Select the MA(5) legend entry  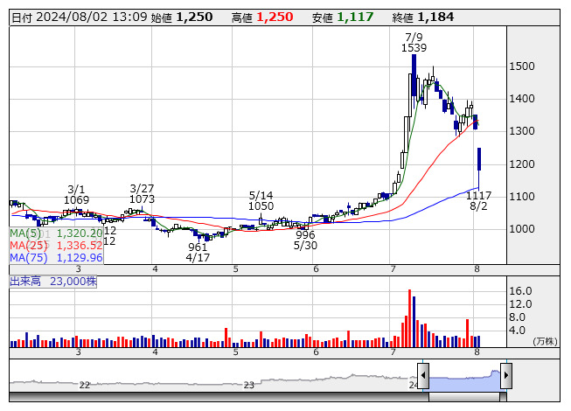[56, 233]
